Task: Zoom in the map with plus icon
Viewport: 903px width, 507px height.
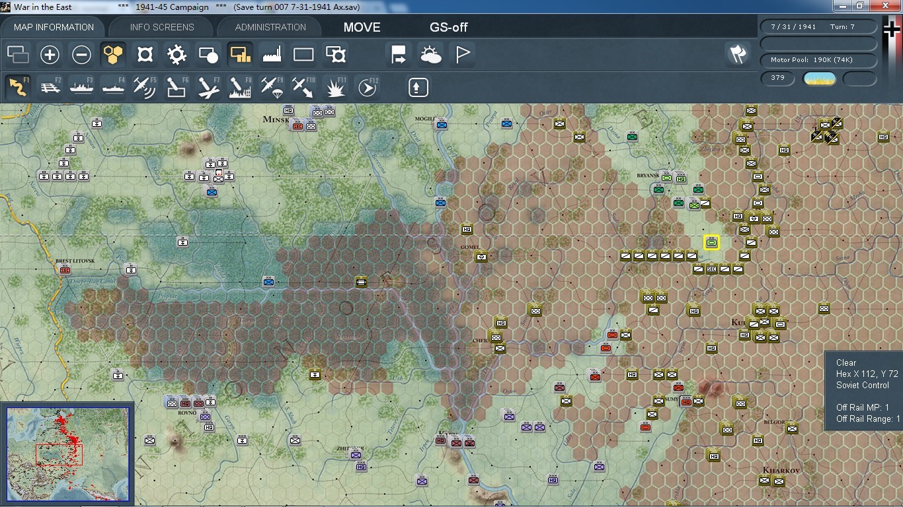Action: click(x=50, y=55)
